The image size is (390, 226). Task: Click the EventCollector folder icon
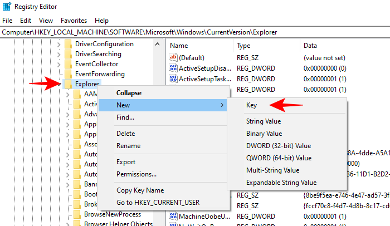(x=69, y=64)
